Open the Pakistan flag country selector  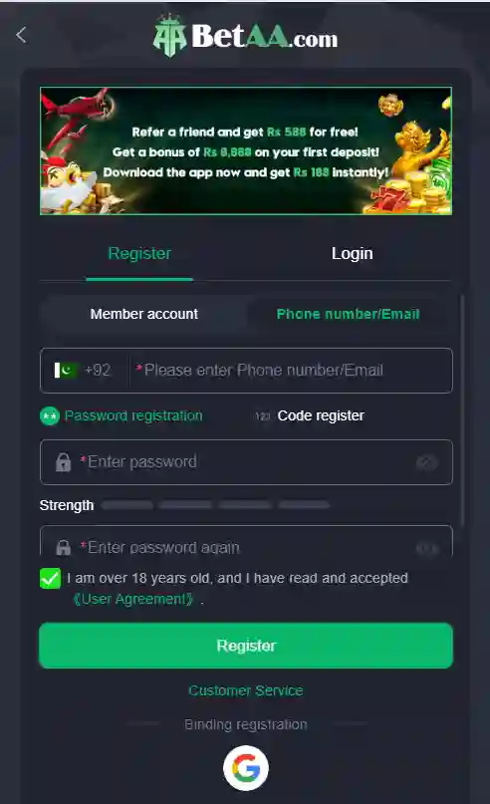pyautogui.click(x=66, y=370)
